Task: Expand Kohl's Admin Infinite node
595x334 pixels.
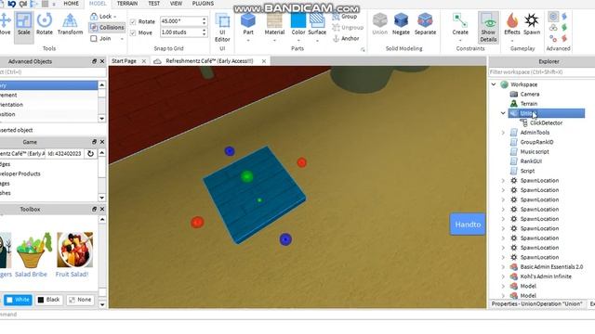Action: pos(503,276)
